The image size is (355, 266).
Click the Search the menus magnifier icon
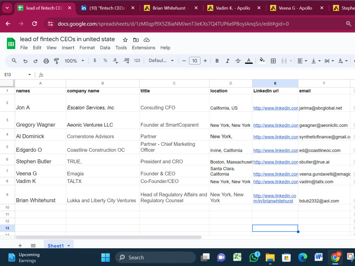click(x=14, y=61)
